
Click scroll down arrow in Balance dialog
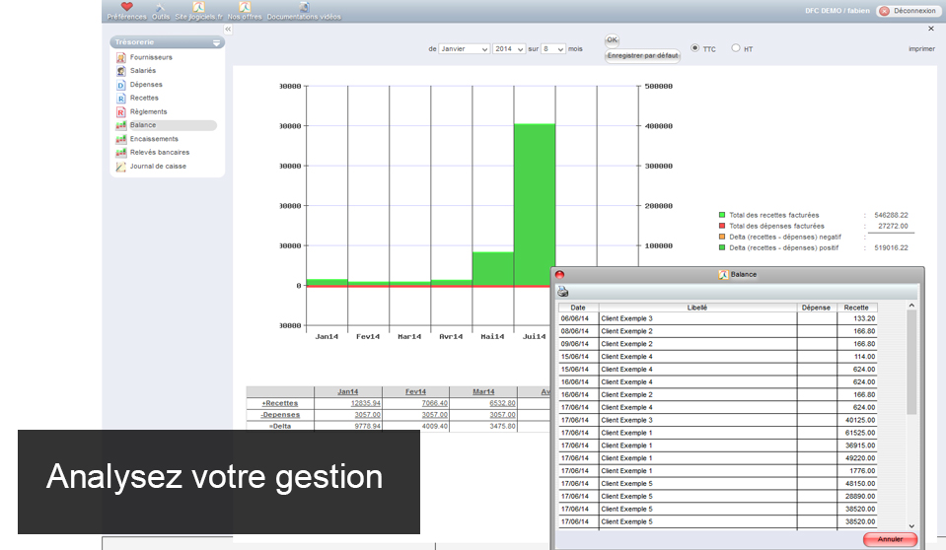(x=911, y=526)
